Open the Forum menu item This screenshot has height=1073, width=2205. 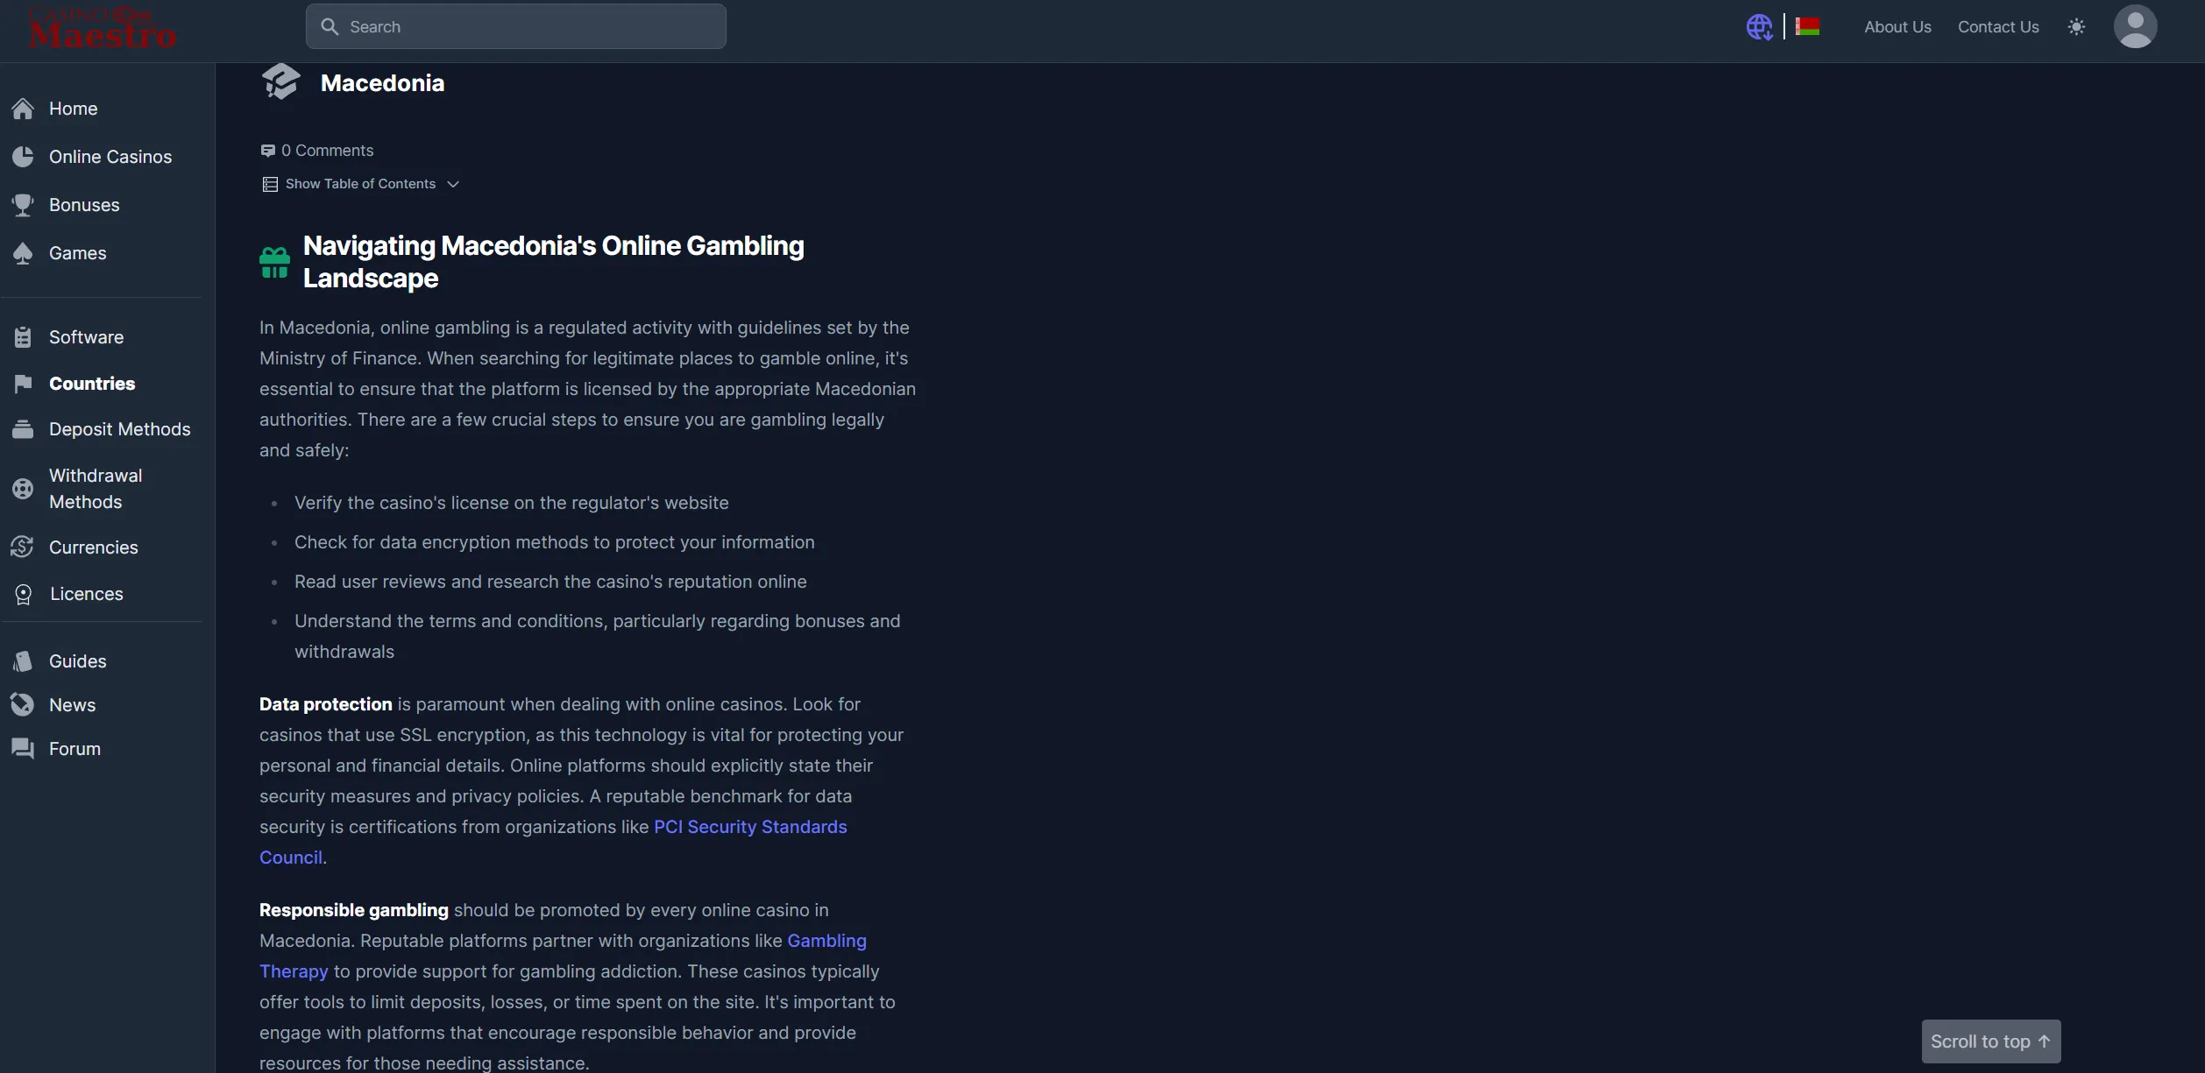pyautogui.click(x=74, y=749)
